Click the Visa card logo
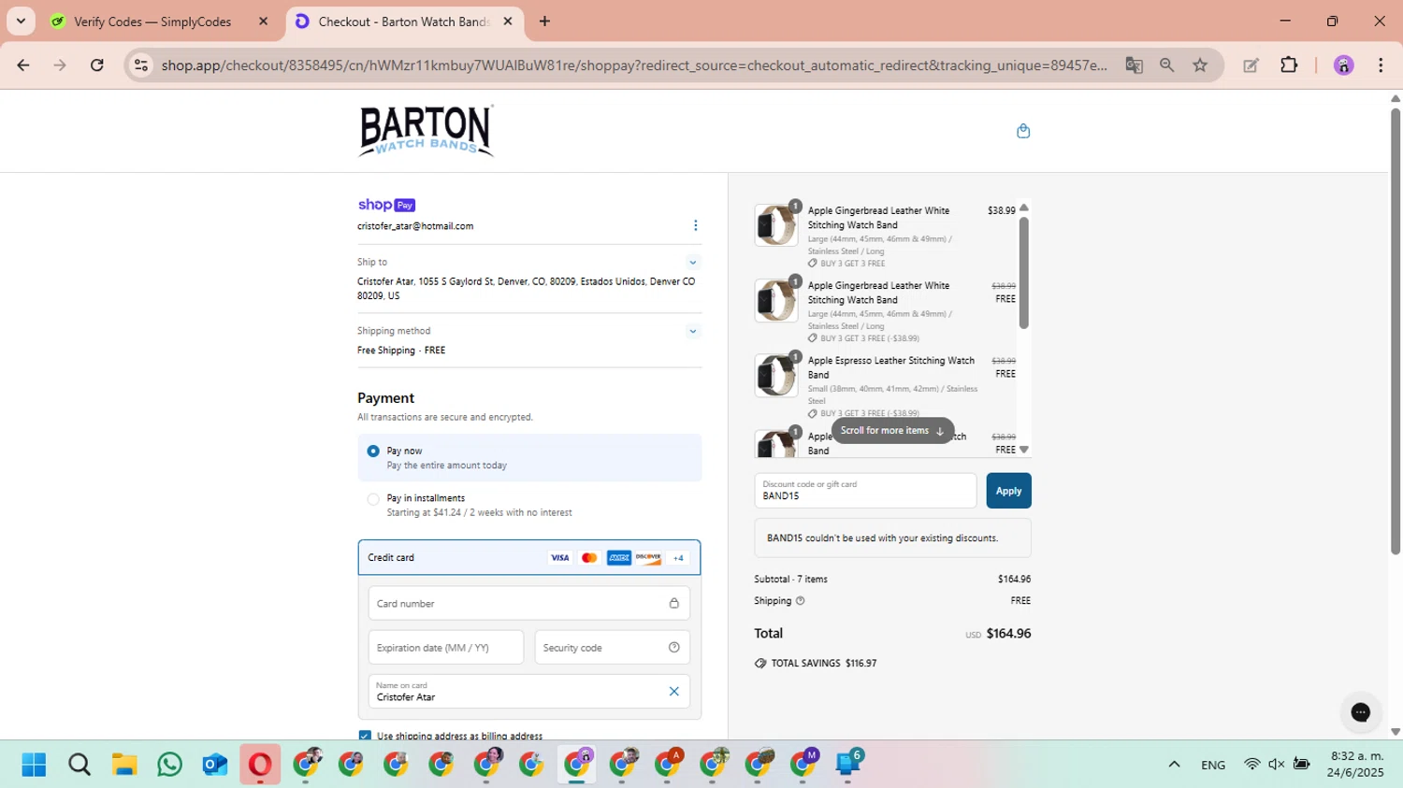The height and width of the screenshot is (788, 1403). click(x=559, y=558)
